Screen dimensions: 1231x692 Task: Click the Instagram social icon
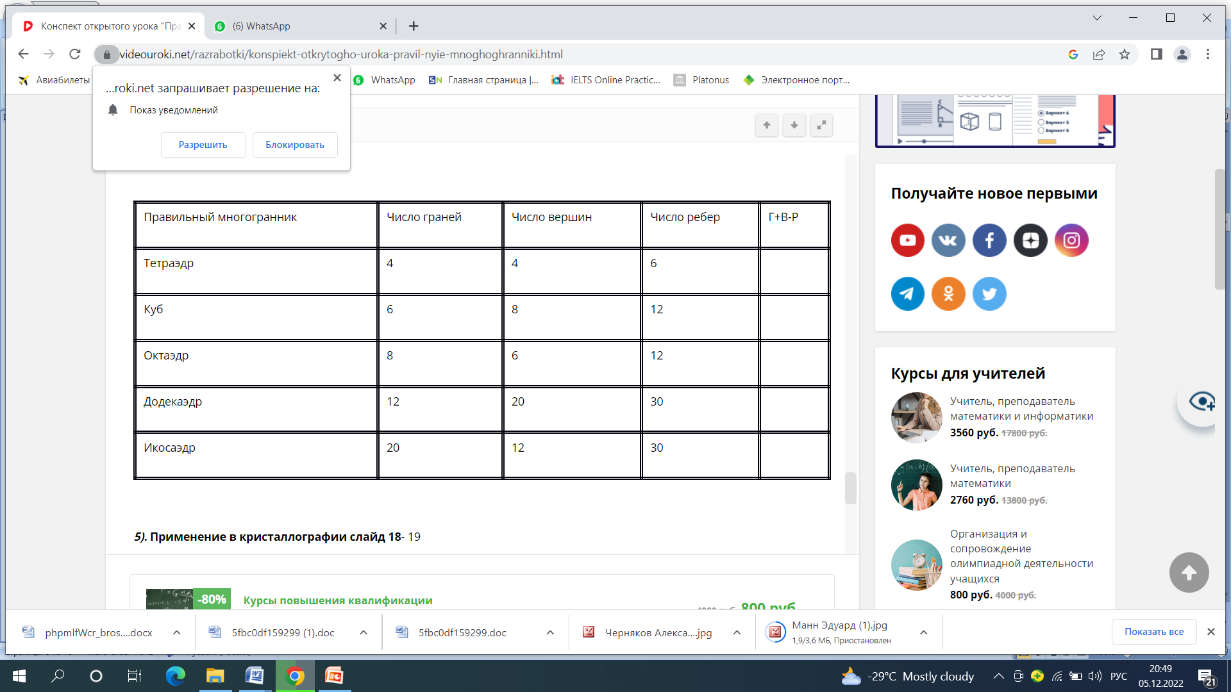pos(1071,240)
